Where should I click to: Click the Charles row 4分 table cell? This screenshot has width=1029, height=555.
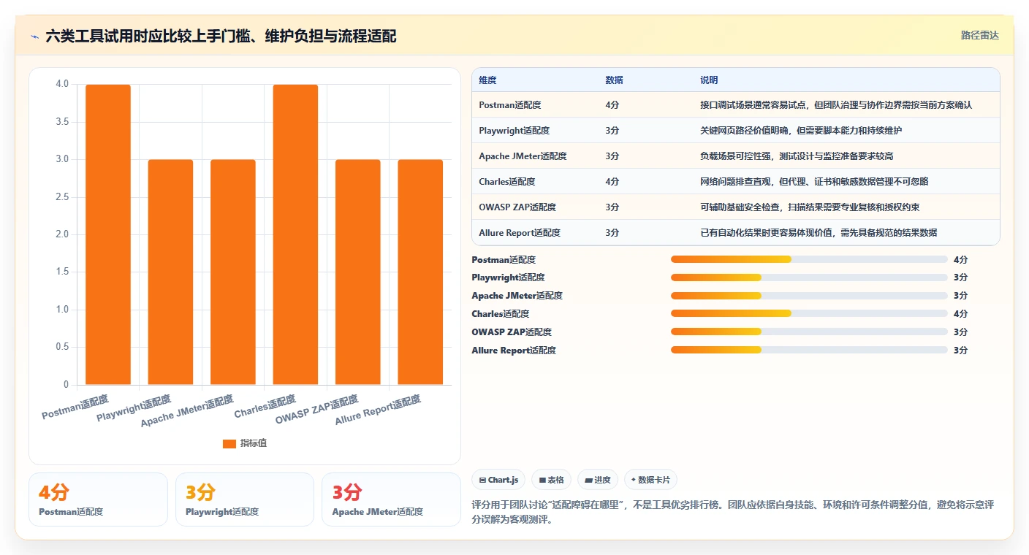pyautogui.click(x=612, y=182)
